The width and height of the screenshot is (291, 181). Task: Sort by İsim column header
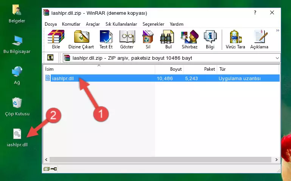coord(99,69)
